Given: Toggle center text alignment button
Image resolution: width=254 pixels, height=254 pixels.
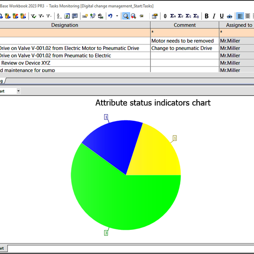Looking at the screenshot, I should click(x=248, y=16).
